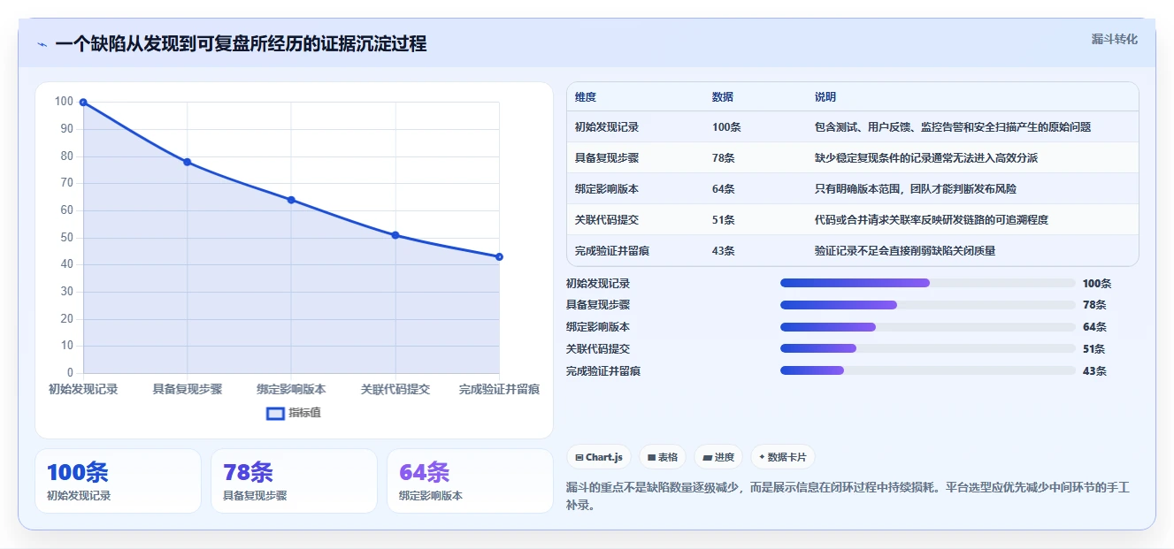Click the description 验证记录不足会直接削弱

click(905, 251)
